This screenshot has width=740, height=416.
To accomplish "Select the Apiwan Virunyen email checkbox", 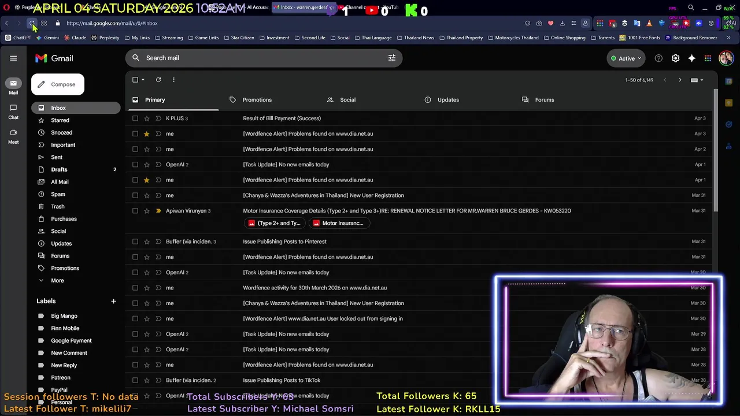I will click(135, 211).
